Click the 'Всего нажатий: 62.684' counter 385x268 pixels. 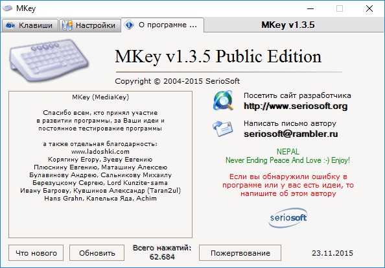coord(162,252)
